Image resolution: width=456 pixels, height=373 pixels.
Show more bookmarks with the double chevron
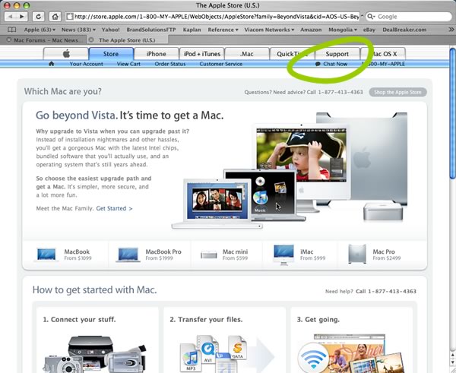tap(451, 30)
